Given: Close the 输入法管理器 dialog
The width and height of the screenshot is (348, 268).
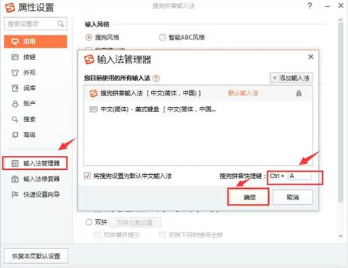Looking at the screenshot, I should [311, 56].
